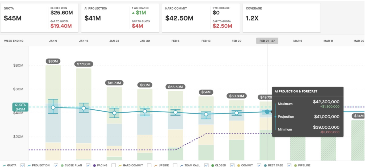Click the Minimum $39,000,000 value in tooltip

[326, 127]
